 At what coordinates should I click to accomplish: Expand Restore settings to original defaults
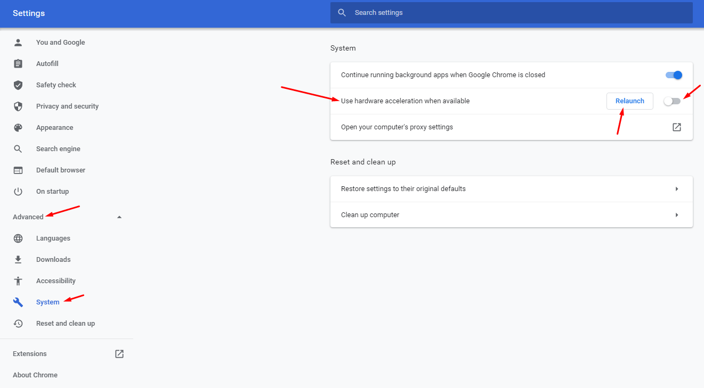(x=676, y=189)
